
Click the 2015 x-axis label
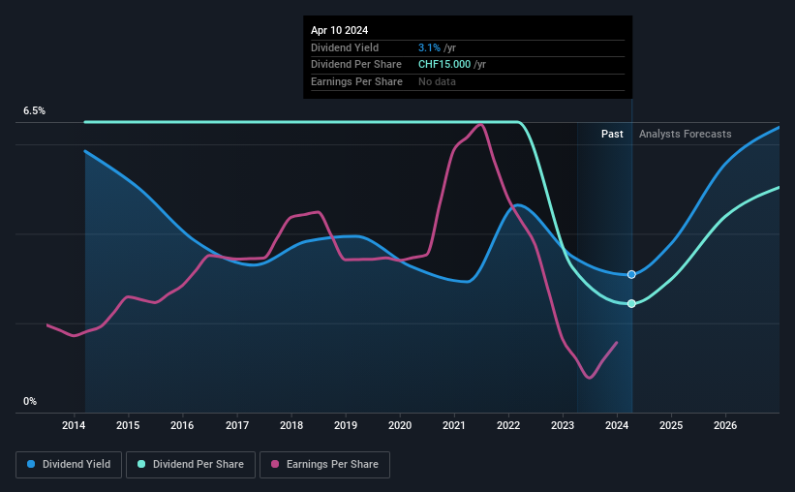coord(128,425)
